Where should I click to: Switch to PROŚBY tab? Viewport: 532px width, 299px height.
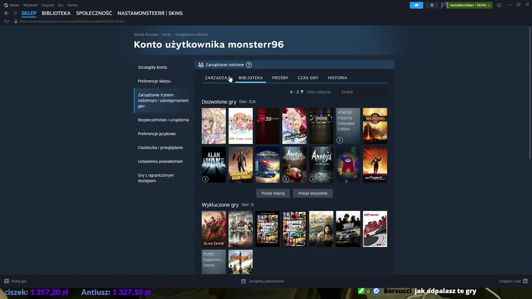coord(280,78)
